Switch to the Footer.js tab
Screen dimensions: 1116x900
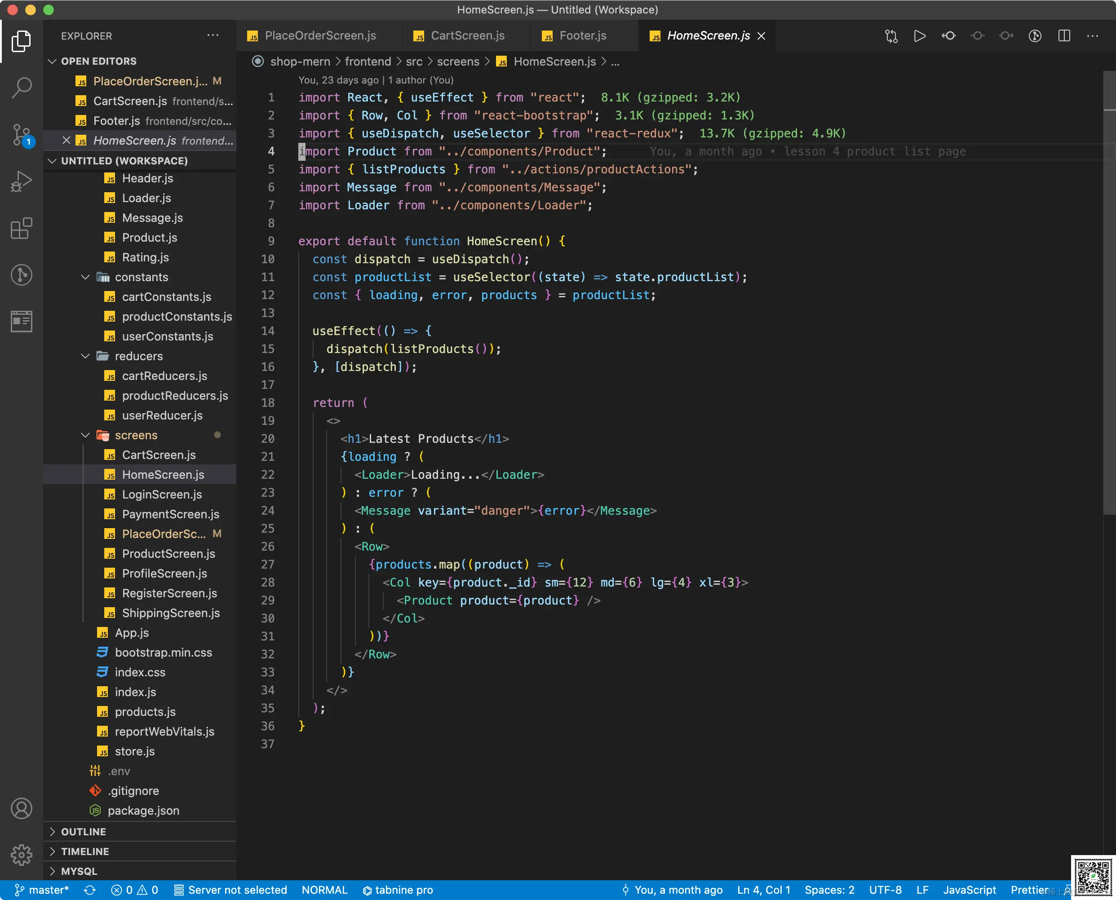582,36
